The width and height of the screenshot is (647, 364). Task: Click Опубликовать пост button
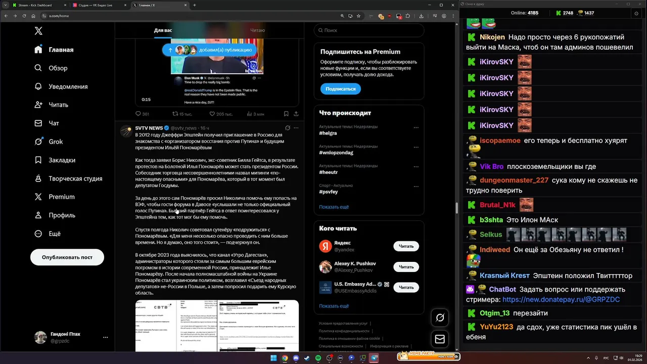point(67,257)
